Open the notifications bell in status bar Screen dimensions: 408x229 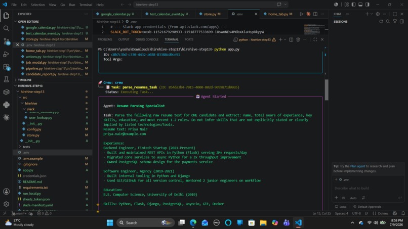[x=403, y=213]
